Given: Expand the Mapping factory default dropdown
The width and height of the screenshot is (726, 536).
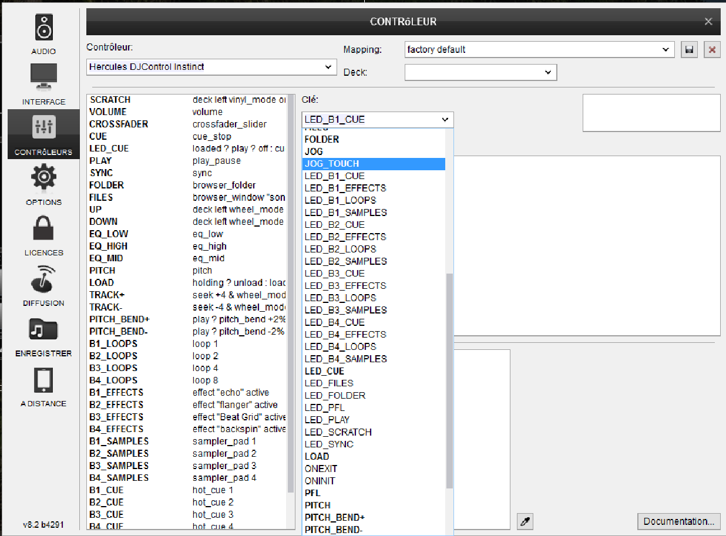Looking at the screenshot, I should tap(539, 50).
